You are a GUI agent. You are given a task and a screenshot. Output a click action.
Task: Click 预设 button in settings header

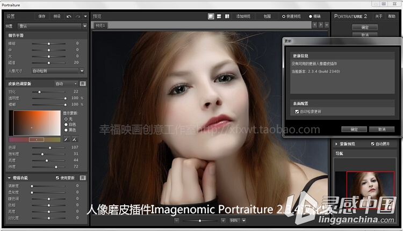[57, 17]
